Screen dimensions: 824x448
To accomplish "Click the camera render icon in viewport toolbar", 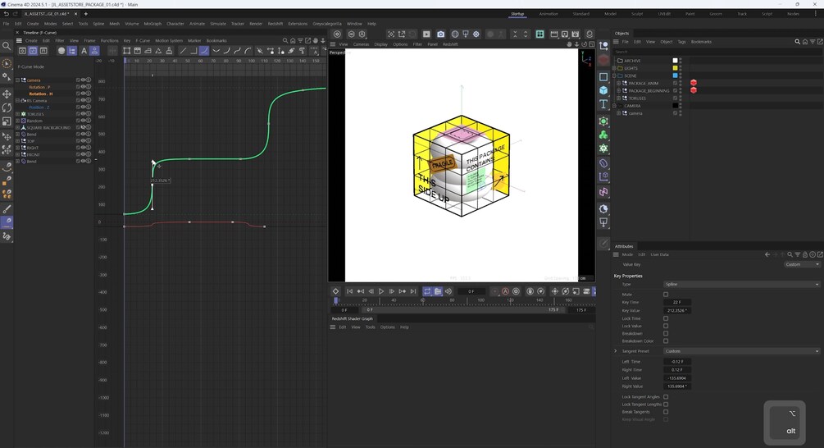I will point(440,34).
